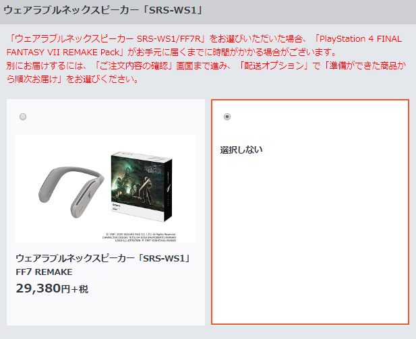Click the price 29,380円+税
416x339 pixels.
click(x=52, y=288)
